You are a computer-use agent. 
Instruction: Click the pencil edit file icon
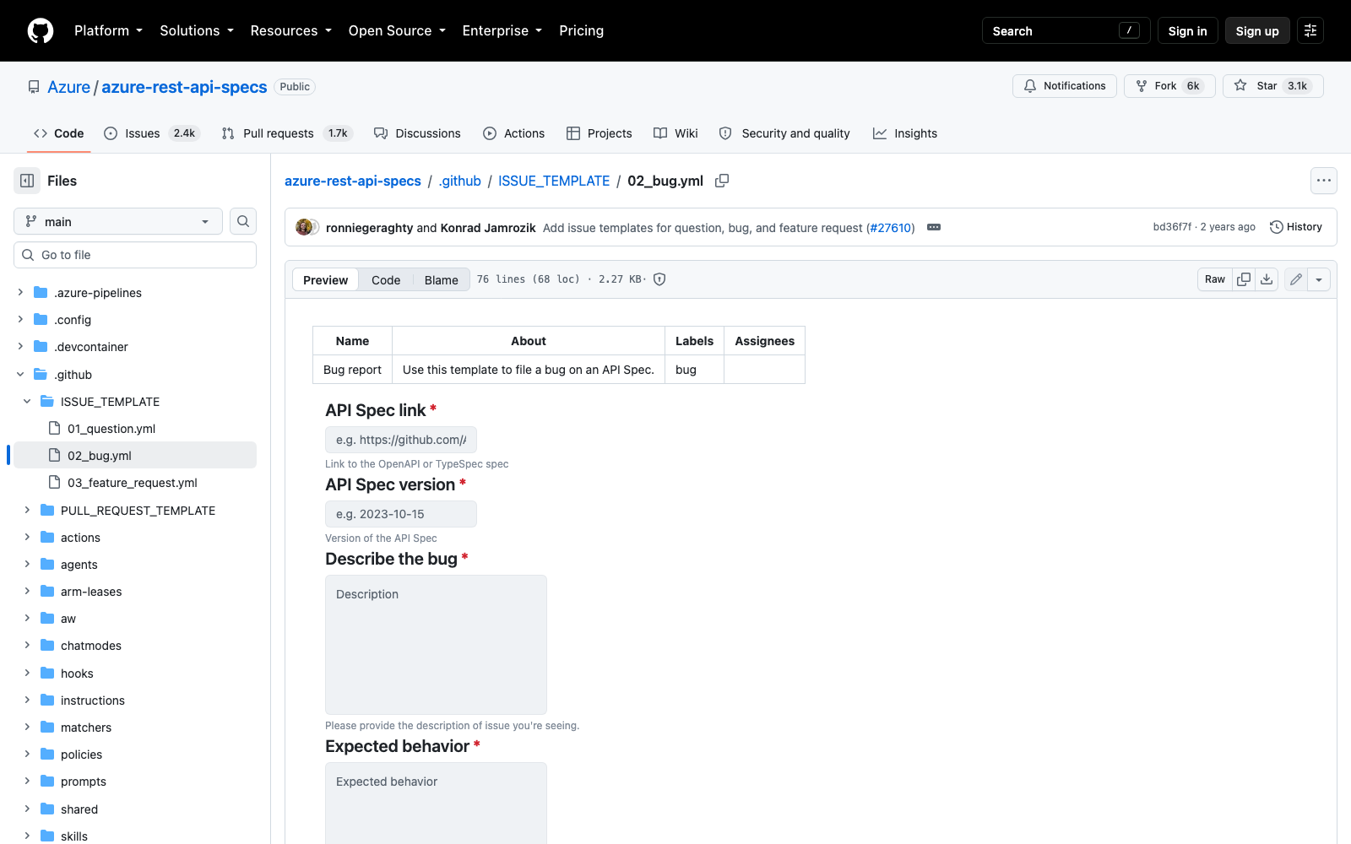[1296, 279]
